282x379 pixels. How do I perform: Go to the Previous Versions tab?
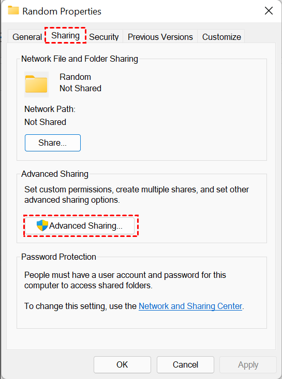click(160, 37)
